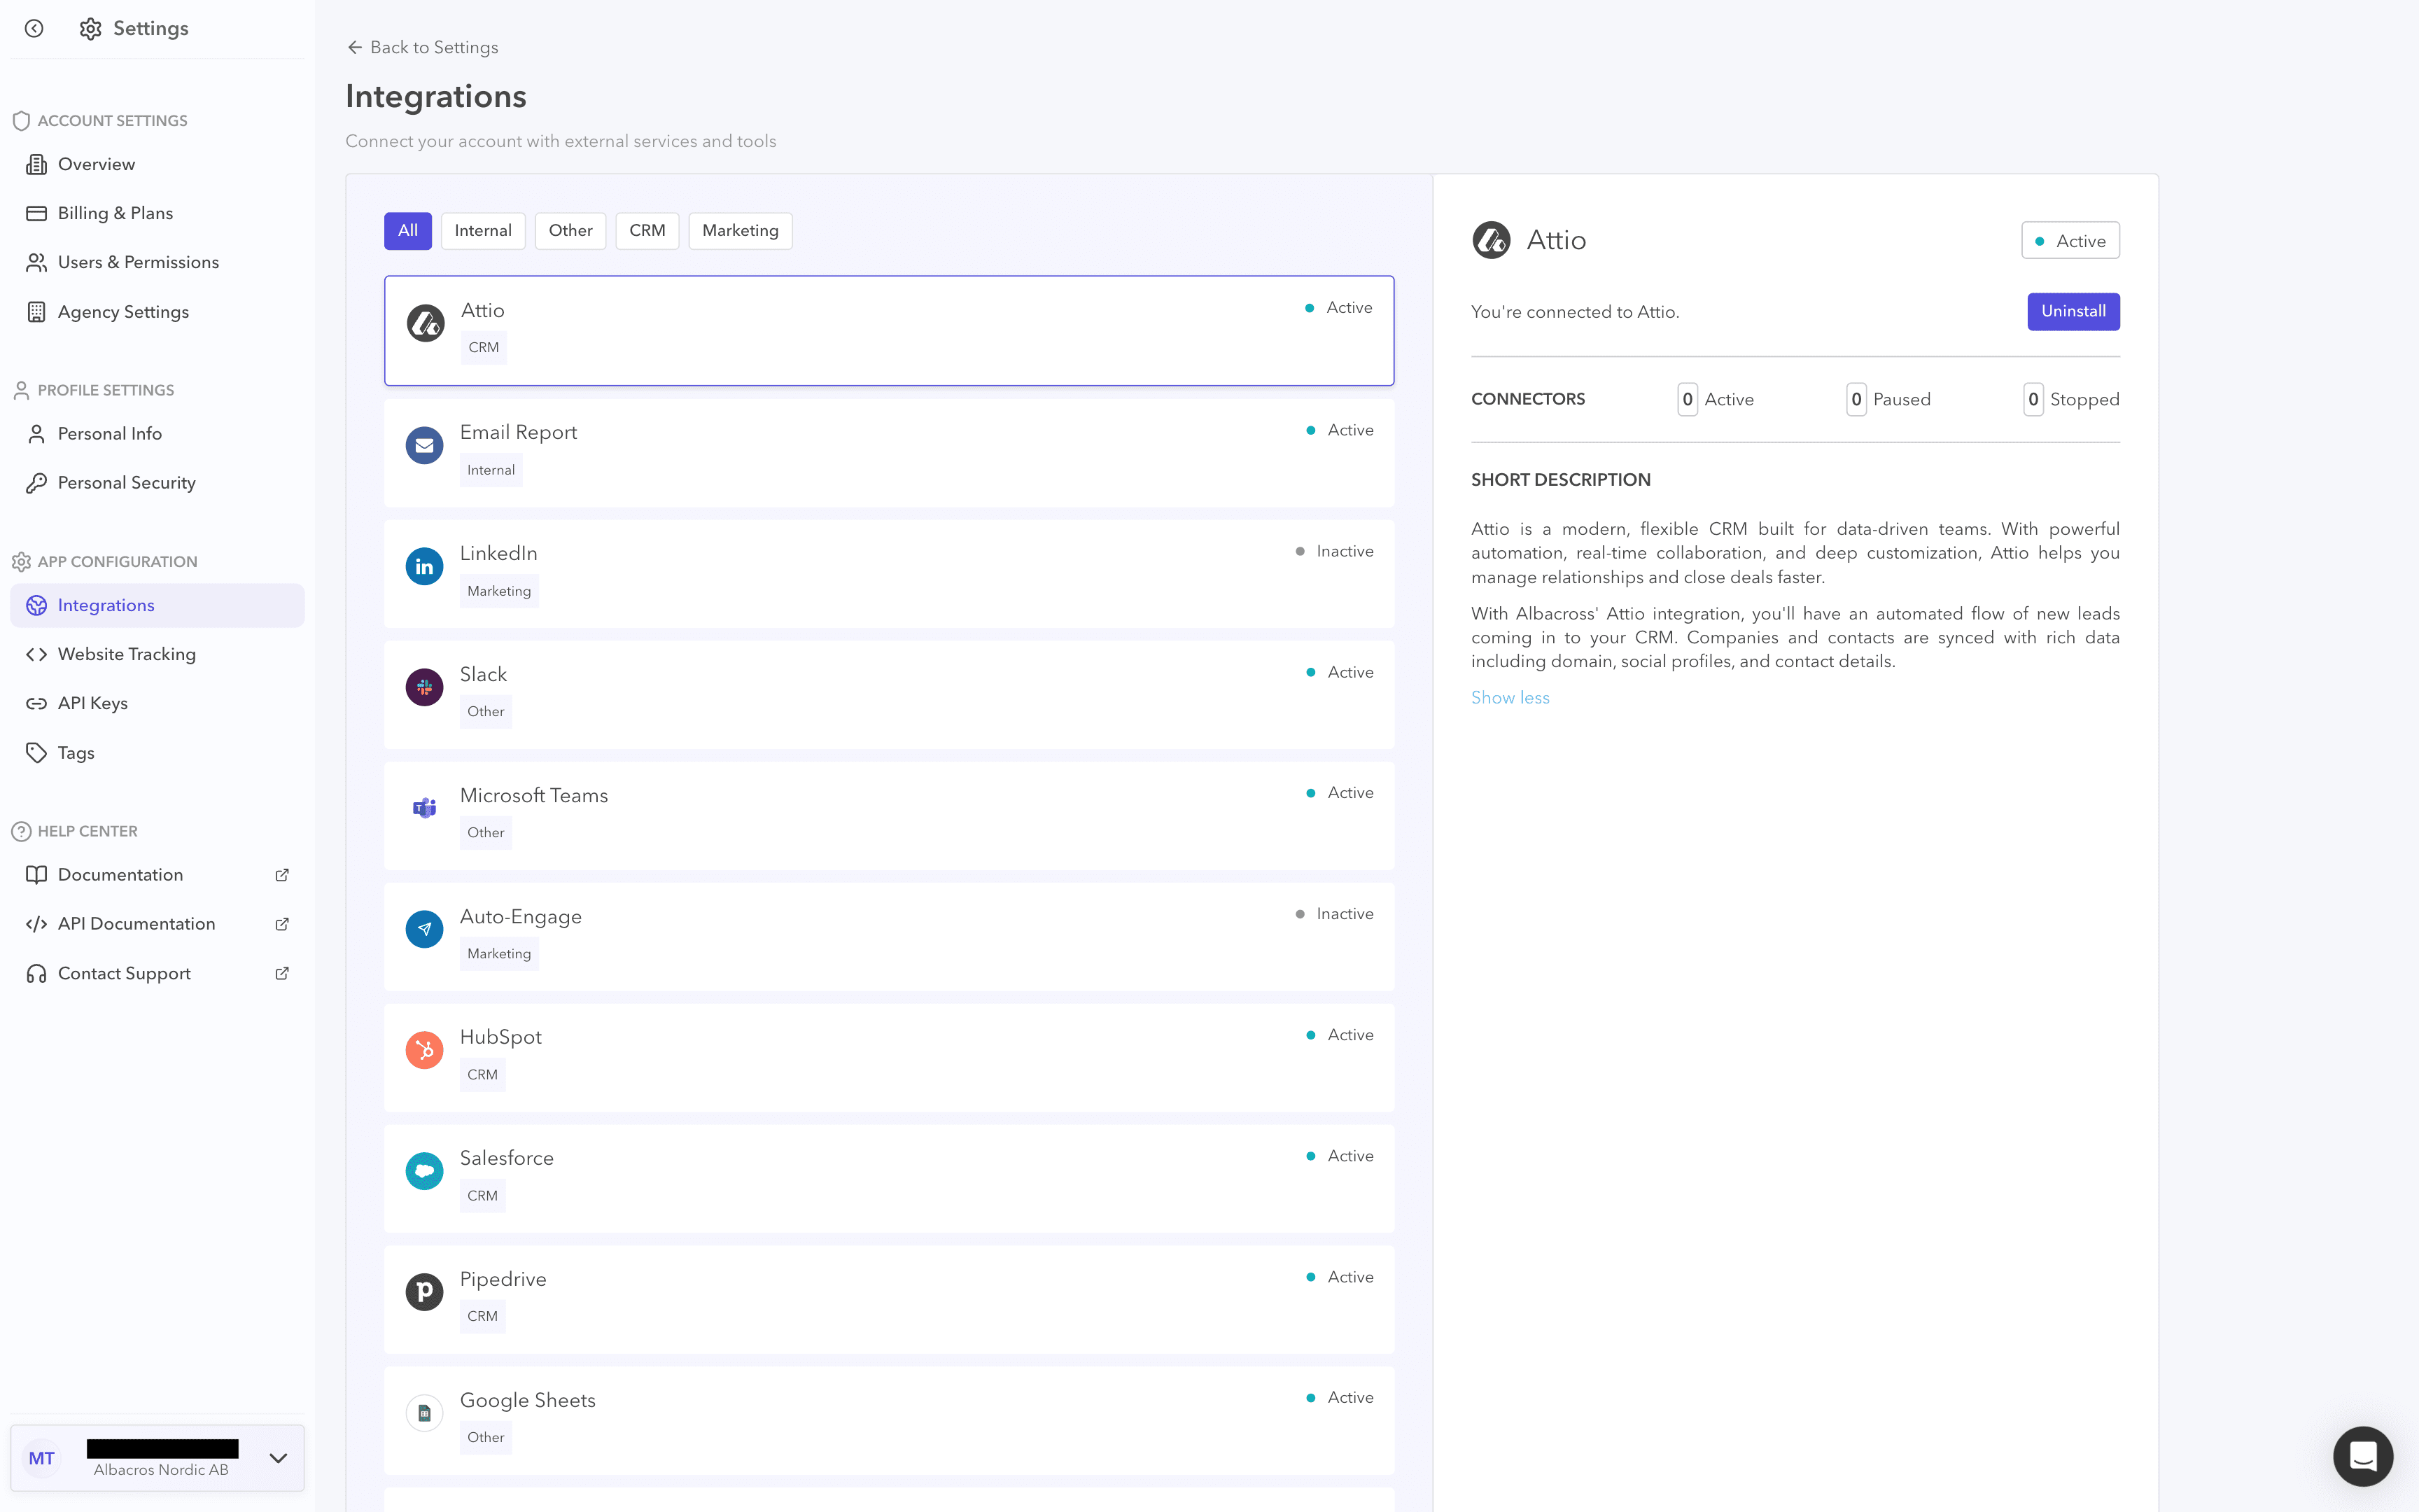Viewport: 2419px width, 1512px height.
Task: Click the Marketing tag under LinkedIn
Action: click(499, 591)
